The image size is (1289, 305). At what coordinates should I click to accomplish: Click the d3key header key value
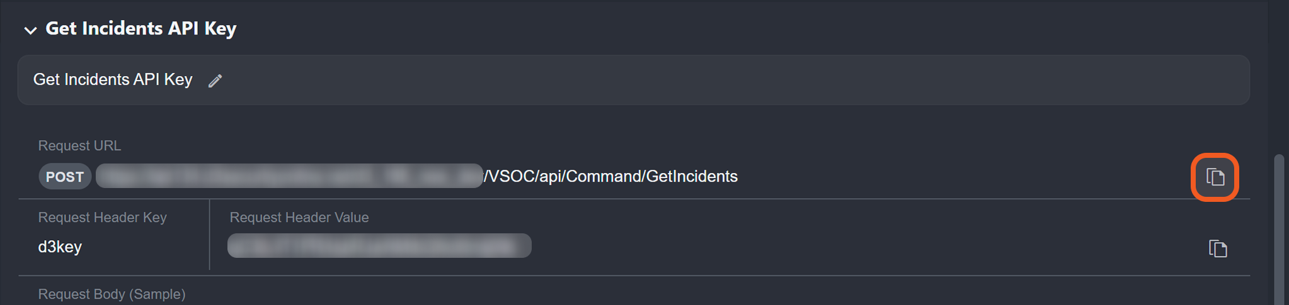point(60,247)
